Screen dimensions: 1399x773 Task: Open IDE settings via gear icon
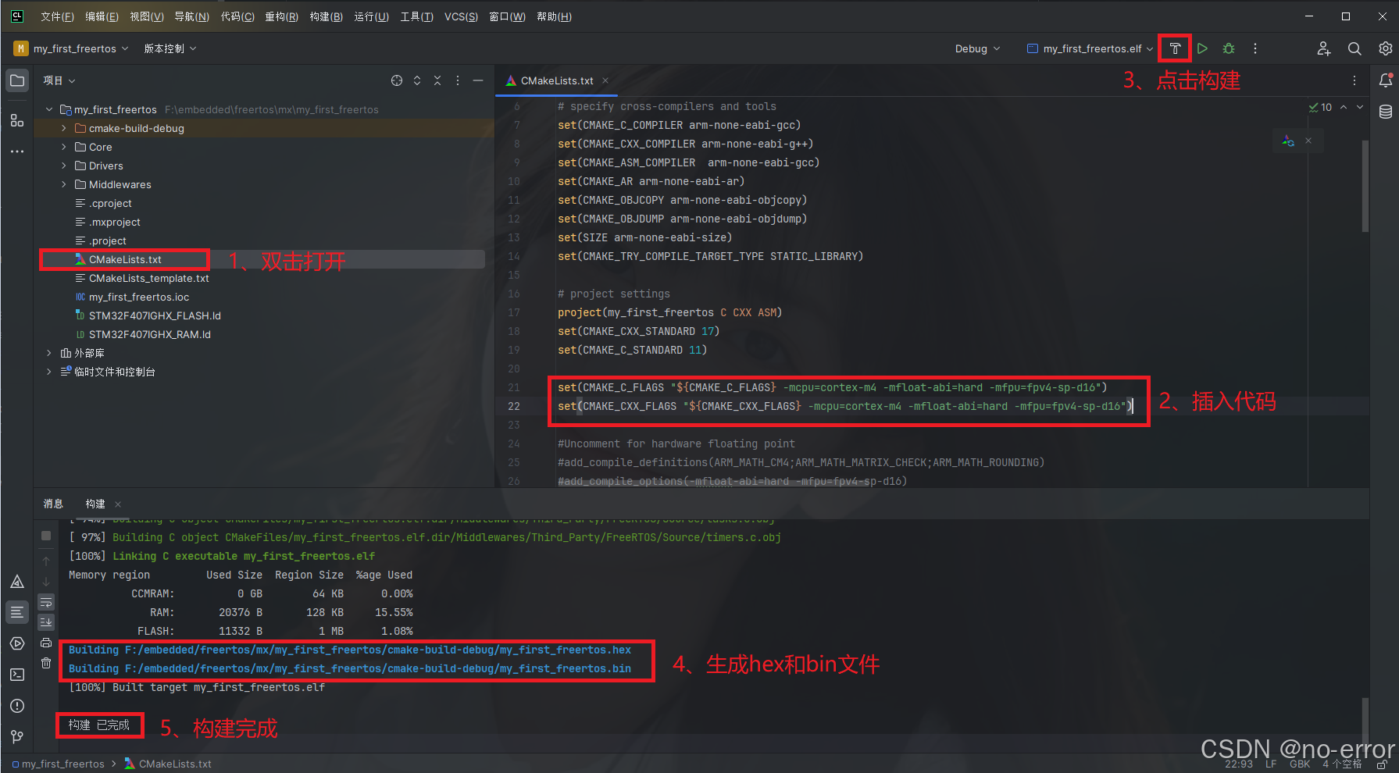[1385, 48]
